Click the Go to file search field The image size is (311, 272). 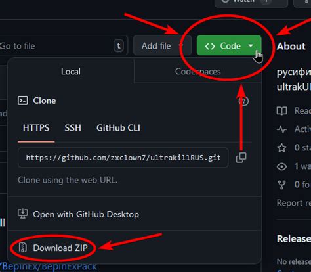click(x=64, y=46)
